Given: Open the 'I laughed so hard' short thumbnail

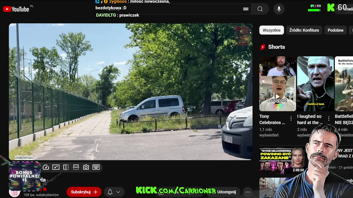Looking at the screenshot, I should [315, 84].
